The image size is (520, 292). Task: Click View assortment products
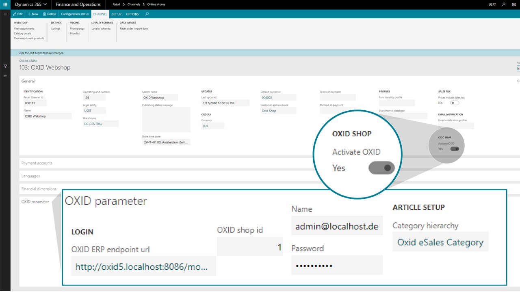[29, 39]
